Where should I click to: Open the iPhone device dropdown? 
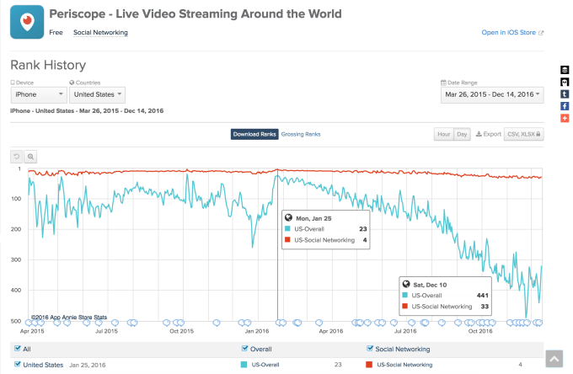39,94
